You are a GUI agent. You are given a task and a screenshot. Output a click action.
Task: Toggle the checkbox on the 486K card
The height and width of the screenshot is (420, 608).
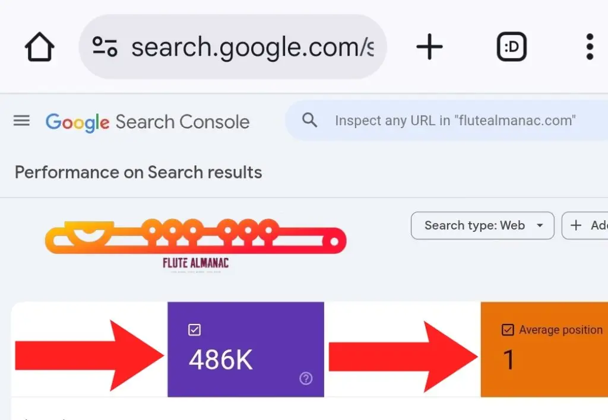point(194,330)
